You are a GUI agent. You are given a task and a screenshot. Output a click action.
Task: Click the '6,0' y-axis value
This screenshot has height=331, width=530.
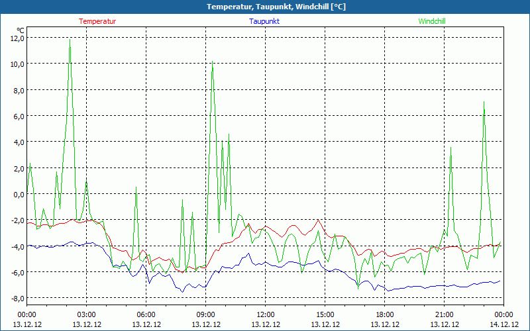(19, 117)
